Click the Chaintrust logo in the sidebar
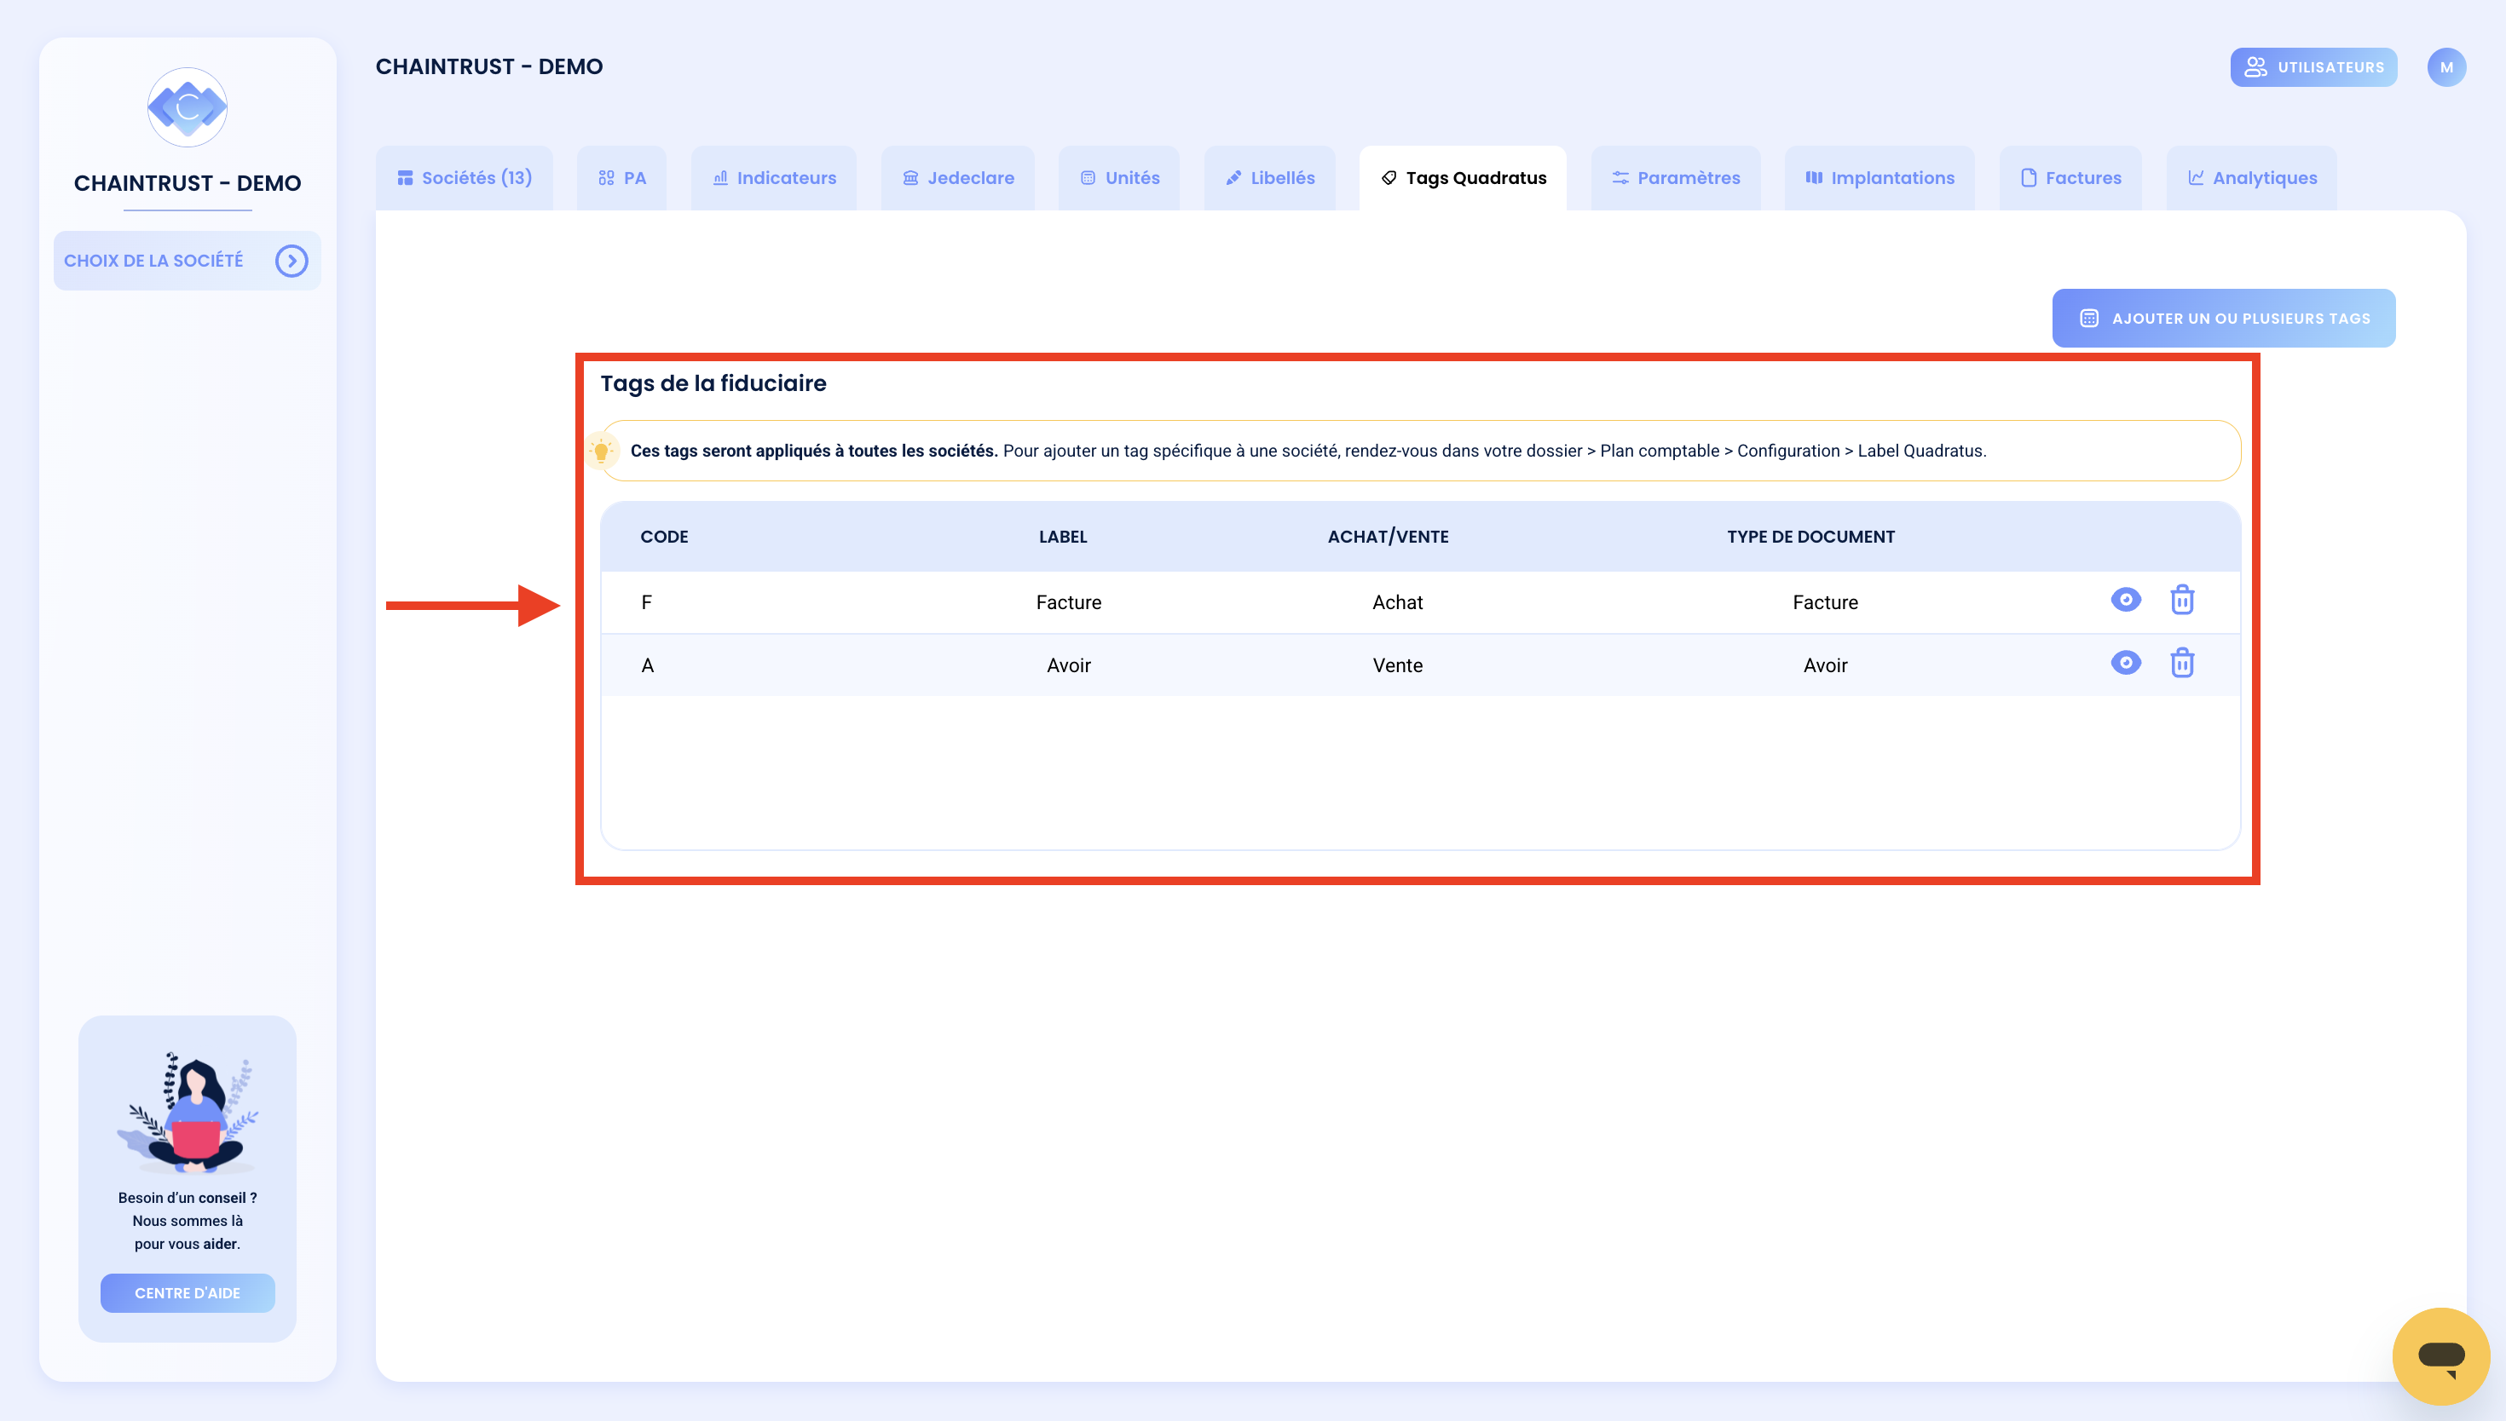This screenshot has width=2506, height=1421. tap(188, 107)
